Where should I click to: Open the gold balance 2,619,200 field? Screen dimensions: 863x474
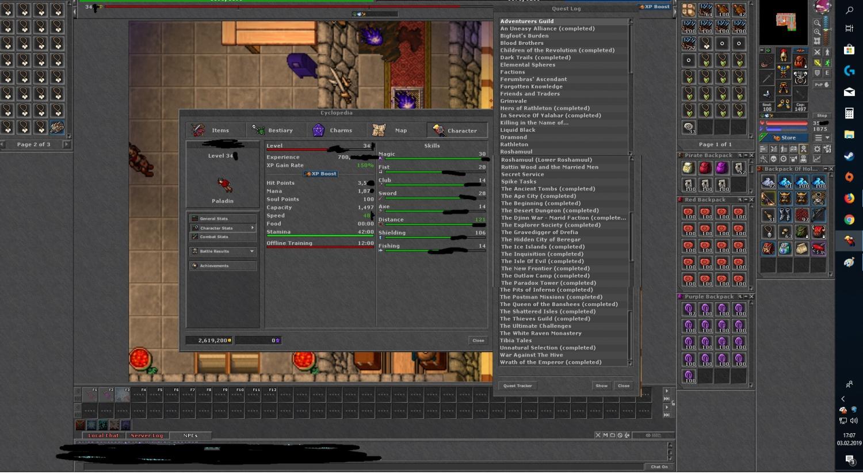pyautogui.click(x=209, y=341)
